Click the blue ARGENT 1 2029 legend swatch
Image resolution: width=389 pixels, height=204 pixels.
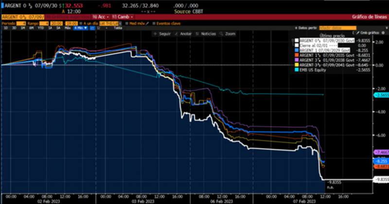pyautogui.click(x=296, y=50)
